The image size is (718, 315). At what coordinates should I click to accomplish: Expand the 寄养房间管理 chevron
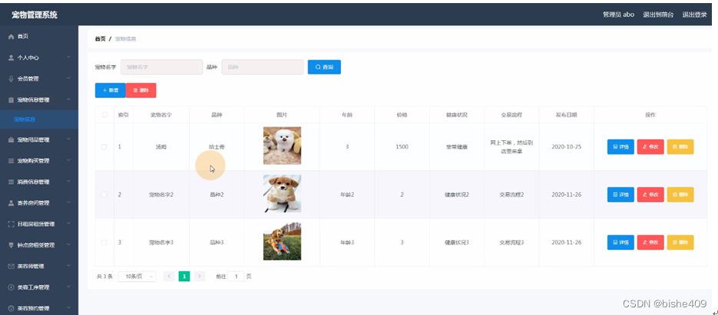(x=68, y=203)
